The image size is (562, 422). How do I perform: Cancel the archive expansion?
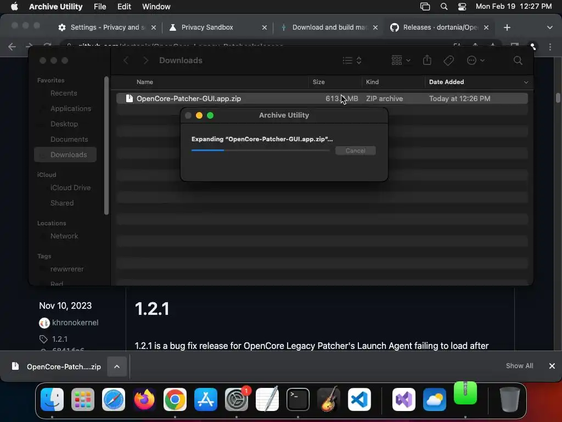[356, 151]
